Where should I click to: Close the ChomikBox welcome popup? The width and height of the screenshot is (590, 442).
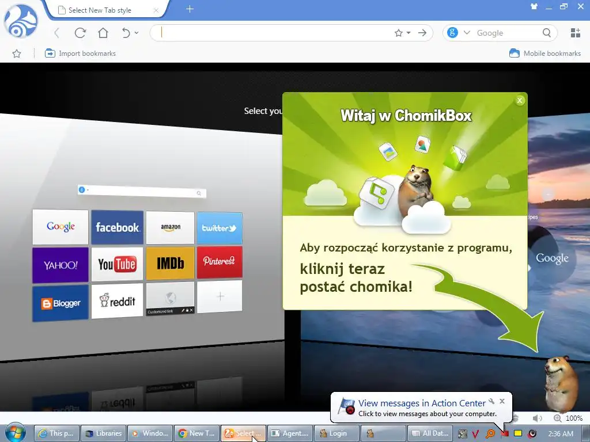tap(520, 100)
